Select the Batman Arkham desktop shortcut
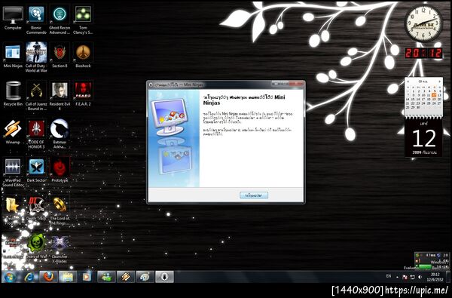Screen dimensions: 452x298 point(60,134)
